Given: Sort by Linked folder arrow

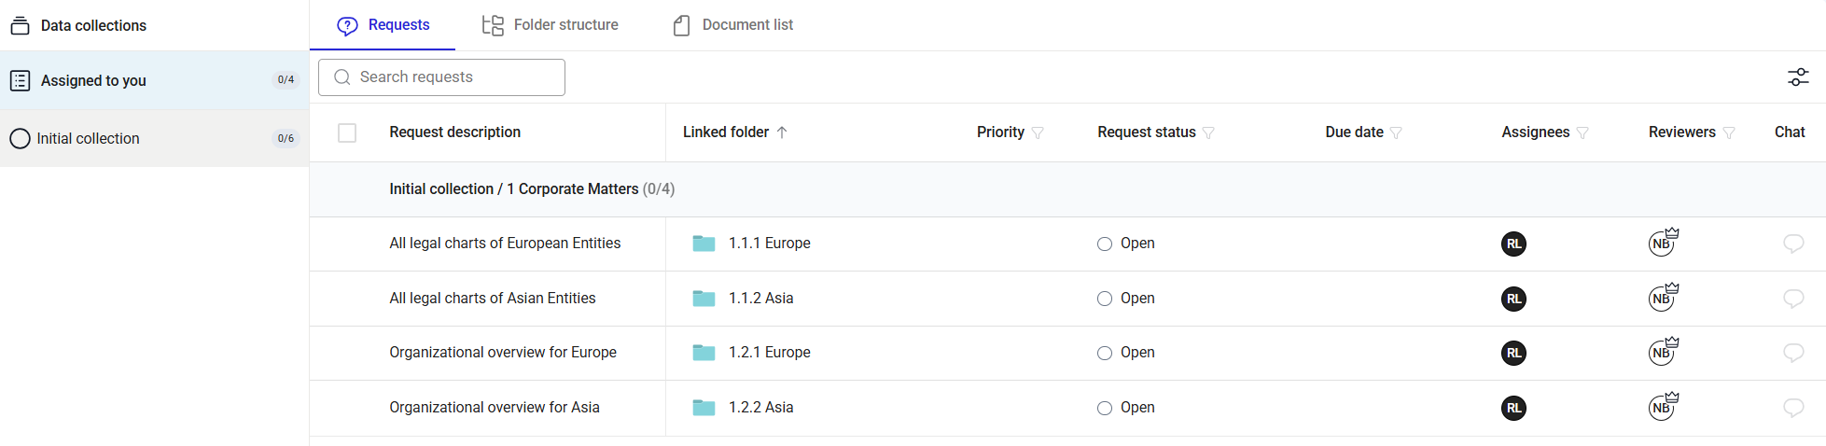Looking at the screenshot, I should coord(782,132).
